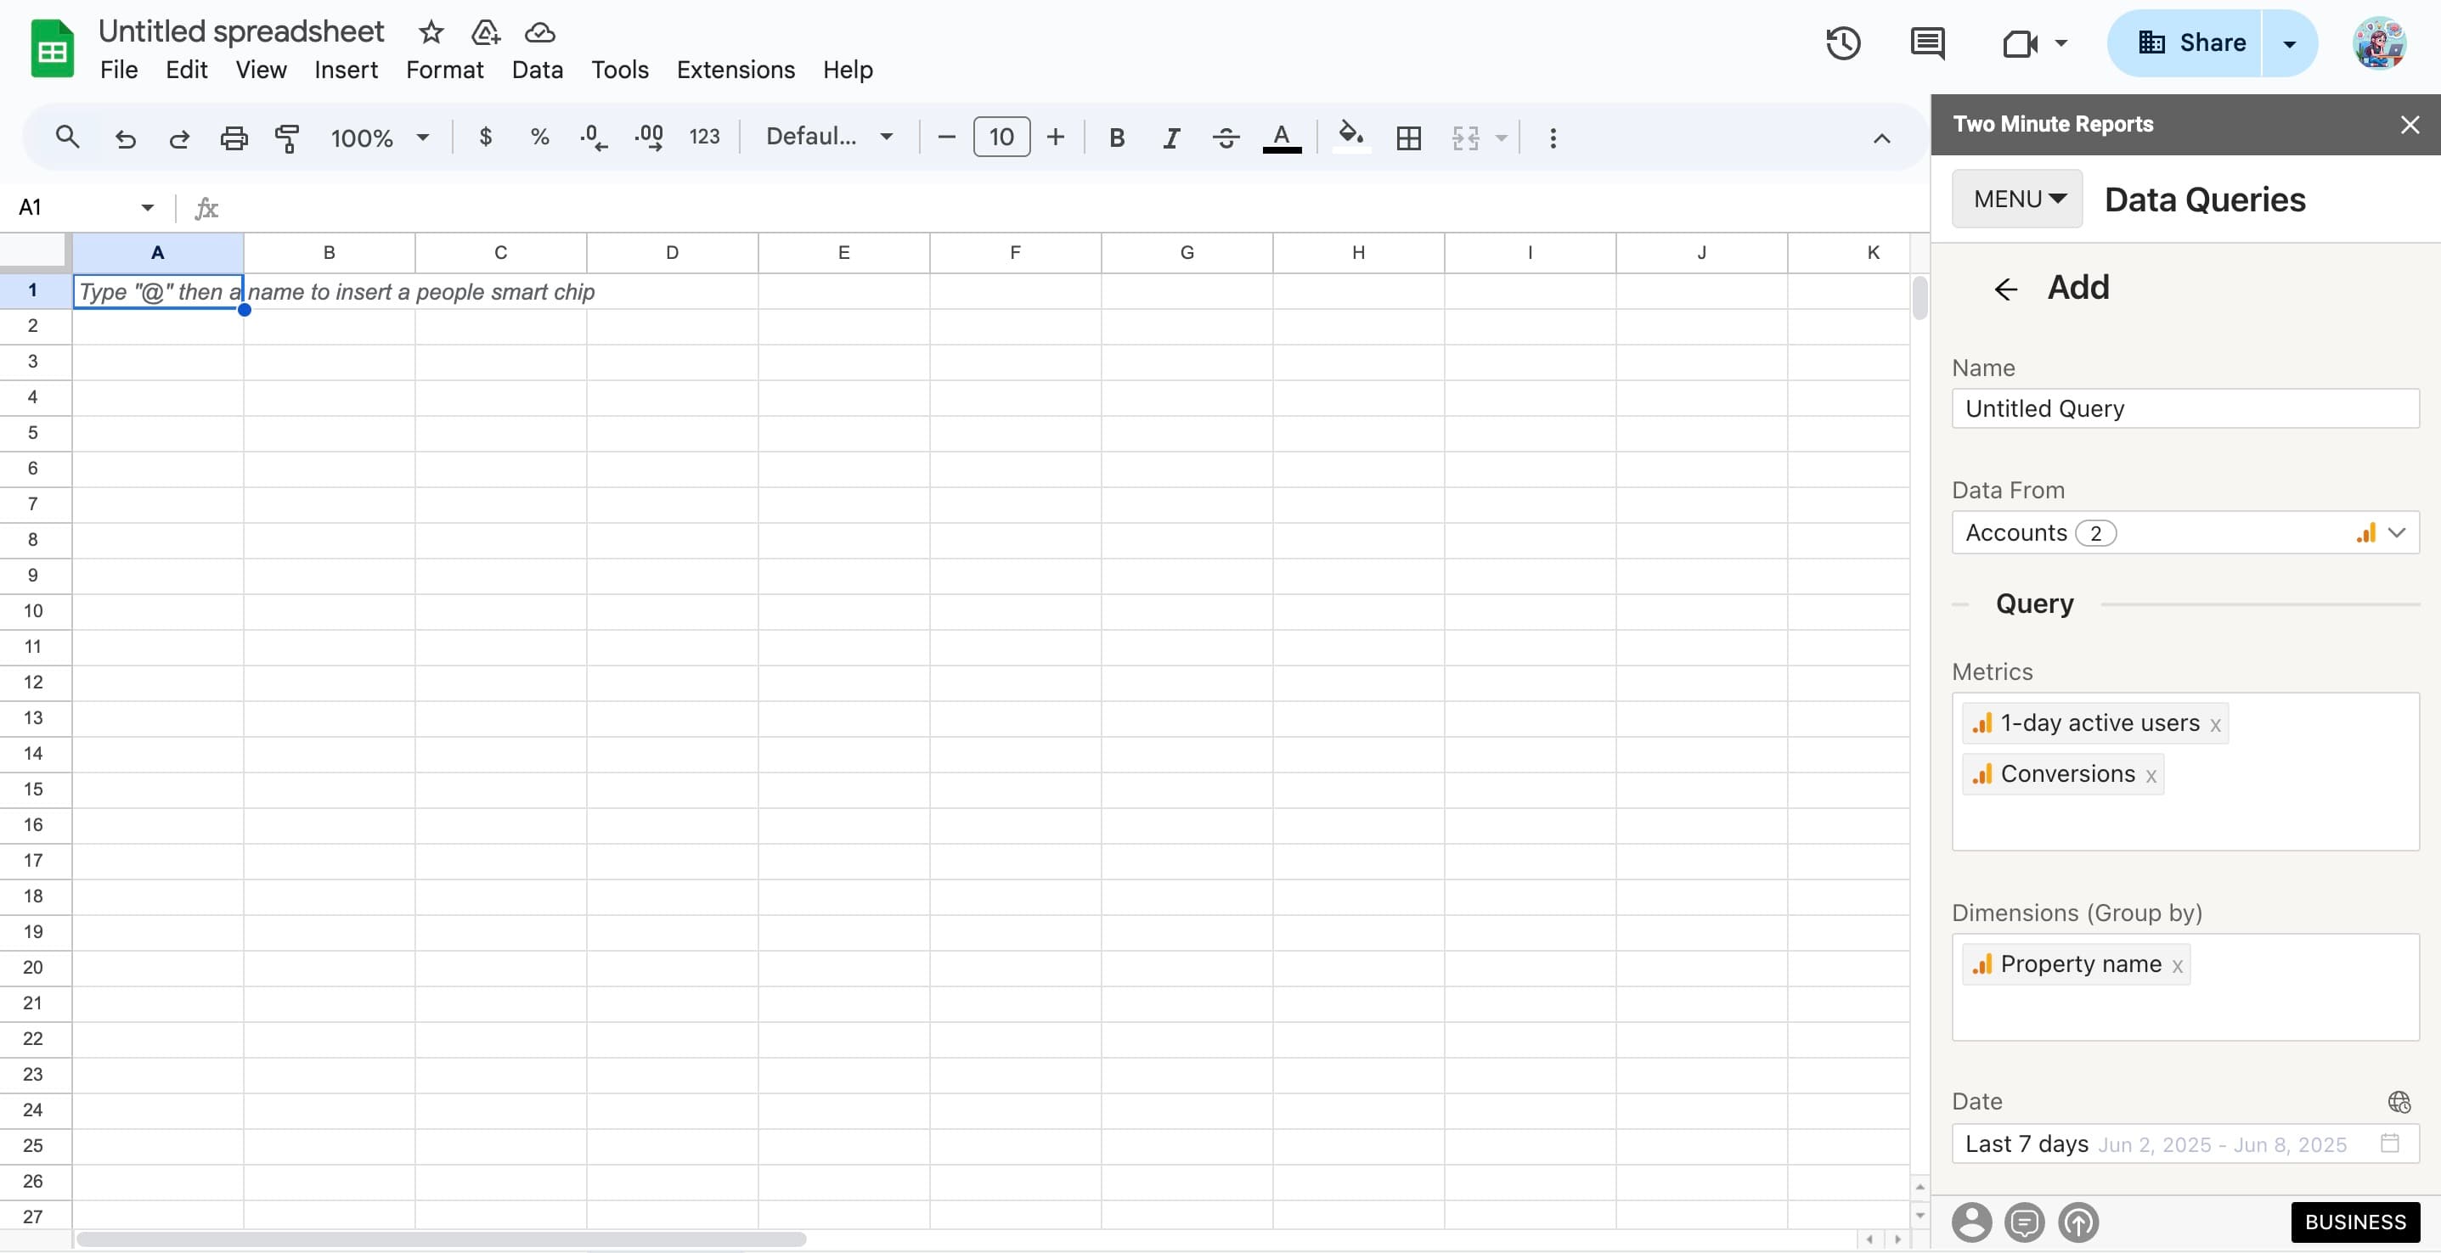This screenshot has height=1253, width=2441.
Task: Open the Data menu
Action: pyautogui.click(x=538, y=70)
